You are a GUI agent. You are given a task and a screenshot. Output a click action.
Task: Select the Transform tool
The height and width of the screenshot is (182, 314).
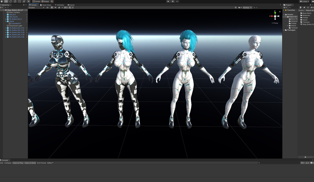24,1
